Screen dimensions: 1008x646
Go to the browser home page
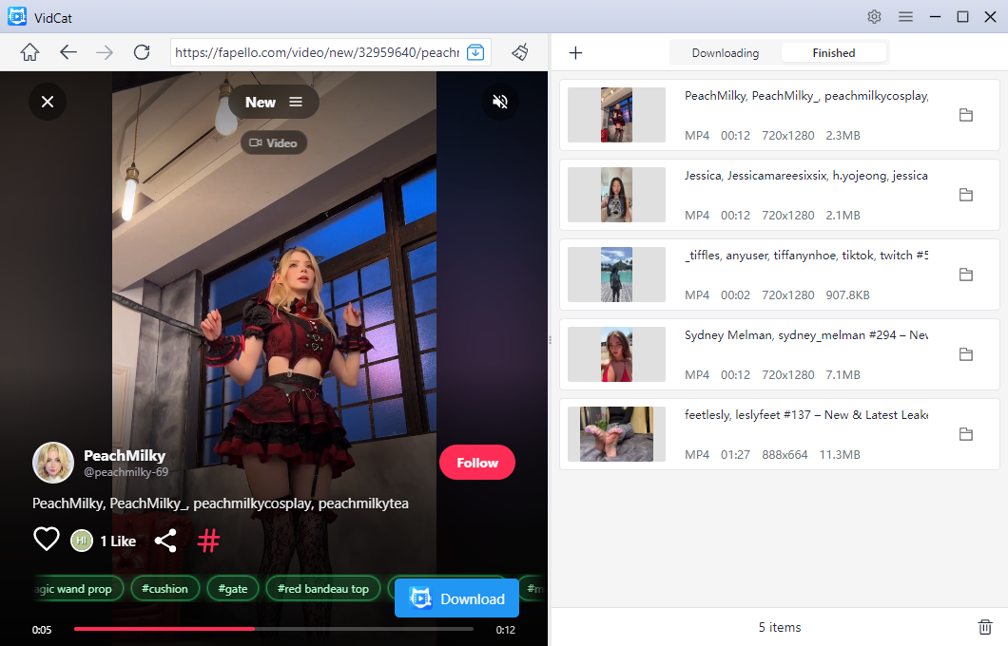point(29,52)
